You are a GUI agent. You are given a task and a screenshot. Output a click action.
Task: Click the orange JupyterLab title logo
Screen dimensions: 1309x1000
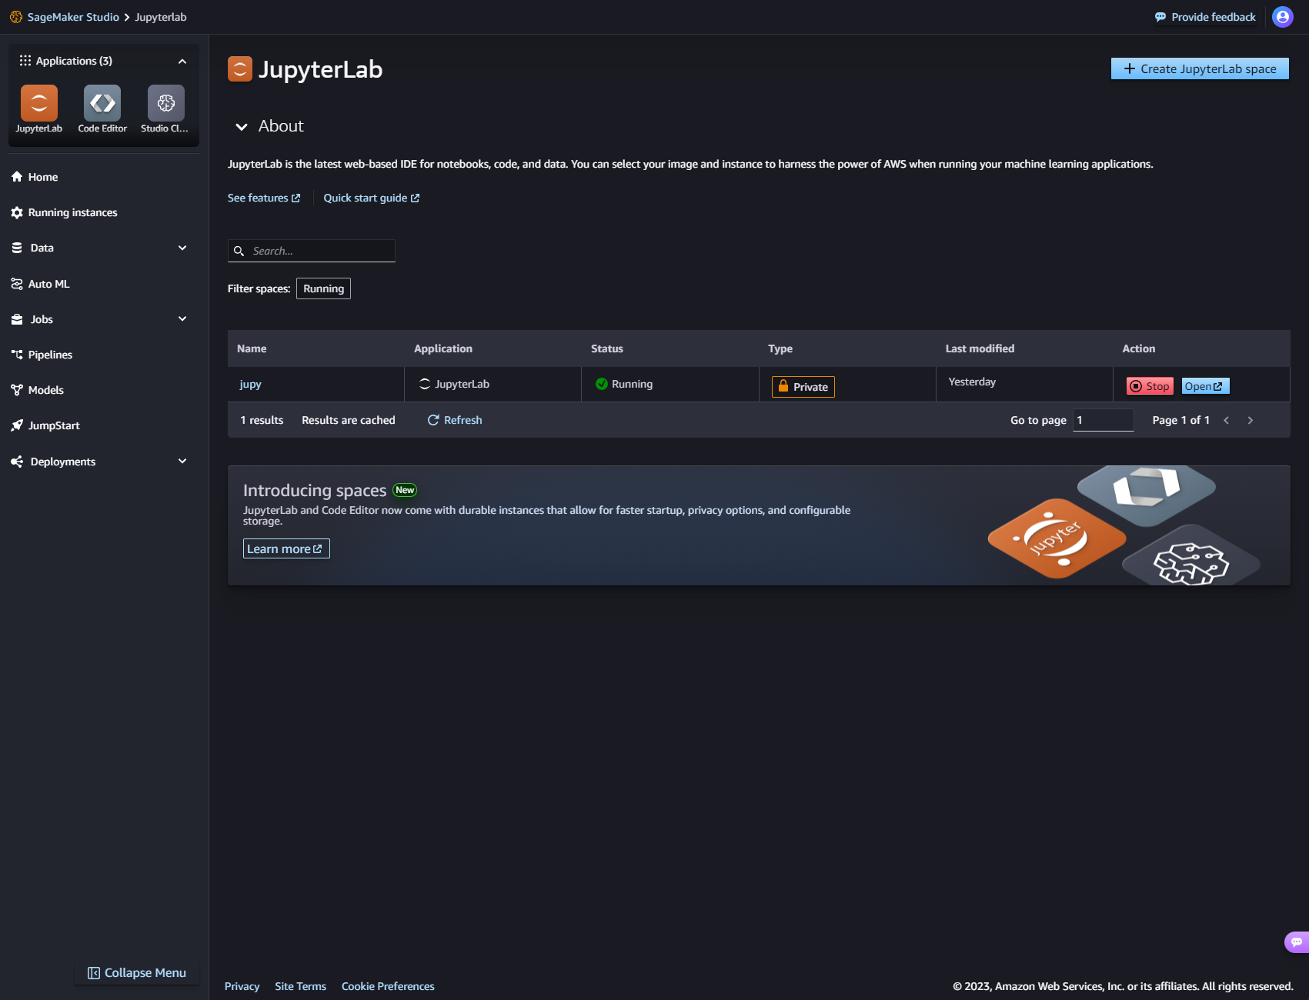click(240, 69)
